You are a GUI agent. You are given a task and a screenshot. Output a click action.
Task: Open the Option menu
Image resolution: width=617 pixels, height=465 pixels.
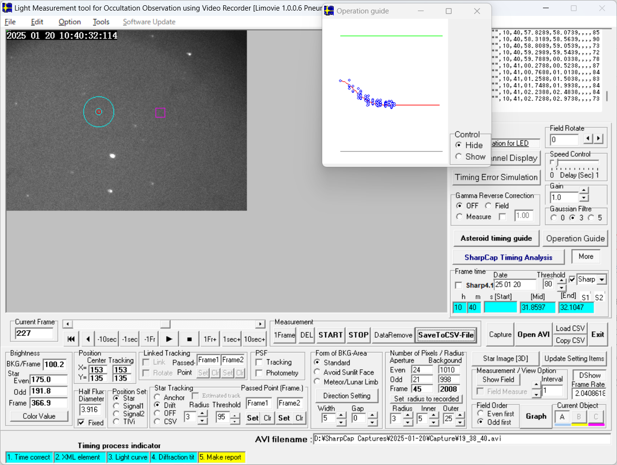[x=69, y=22]
